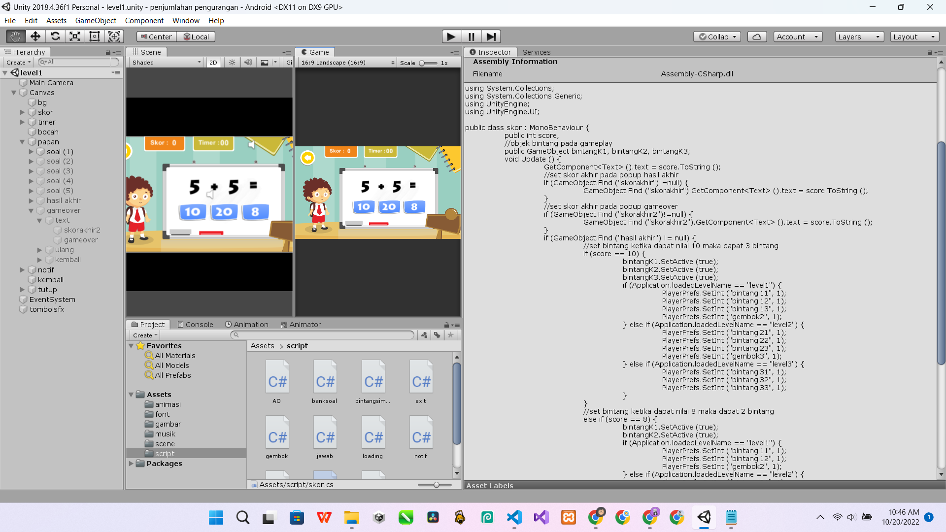Switch to the Console tab
Image resolution: width=946 pixels, height=532 pixels.
[195, 325]
